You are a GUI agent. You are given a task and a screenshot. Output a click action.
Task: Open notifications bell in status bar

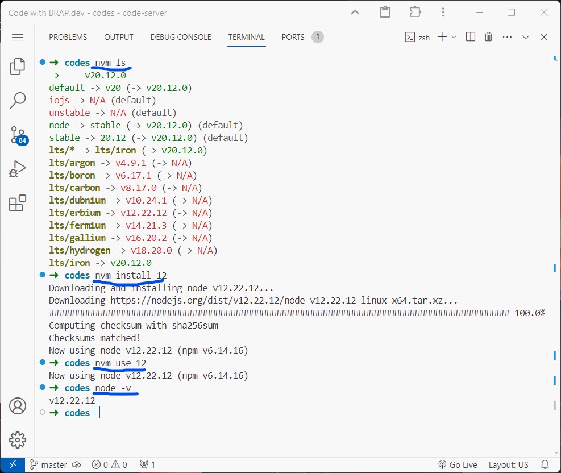[x=545, y=464]
